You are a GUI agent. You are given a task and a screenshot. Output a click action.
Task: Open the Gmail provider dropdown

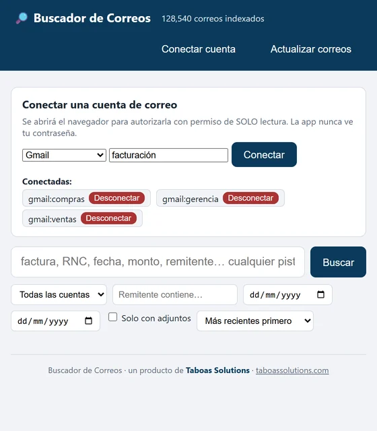pyautogui.click(x=64, y=155)
